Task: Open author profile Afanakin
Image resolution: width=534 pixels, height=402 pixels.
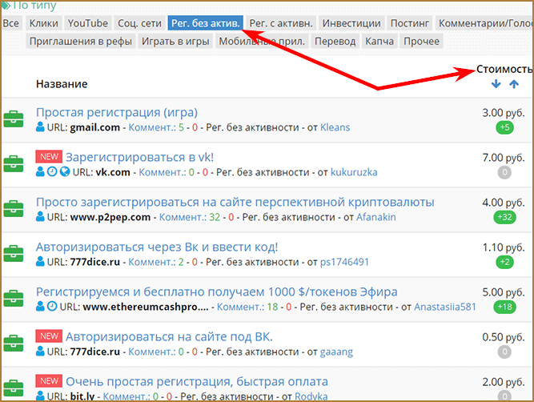Action: click(376, 217)
